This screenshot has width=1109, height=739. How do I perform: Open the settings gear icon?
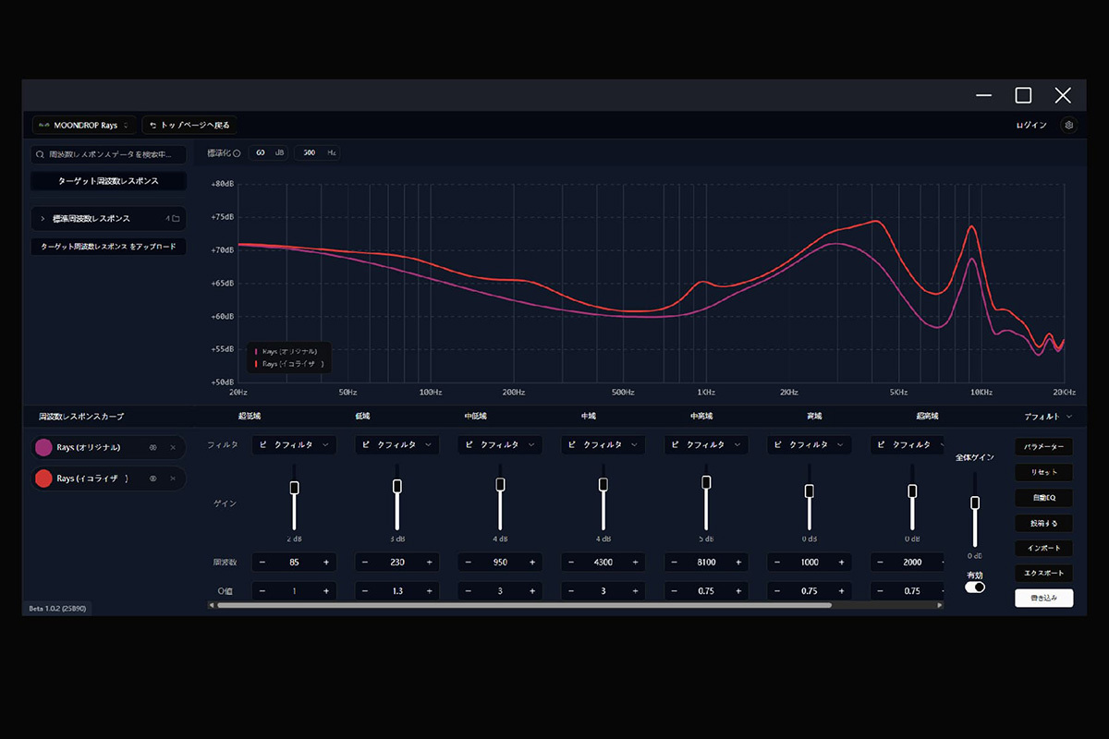click(x=1068, y=125)
